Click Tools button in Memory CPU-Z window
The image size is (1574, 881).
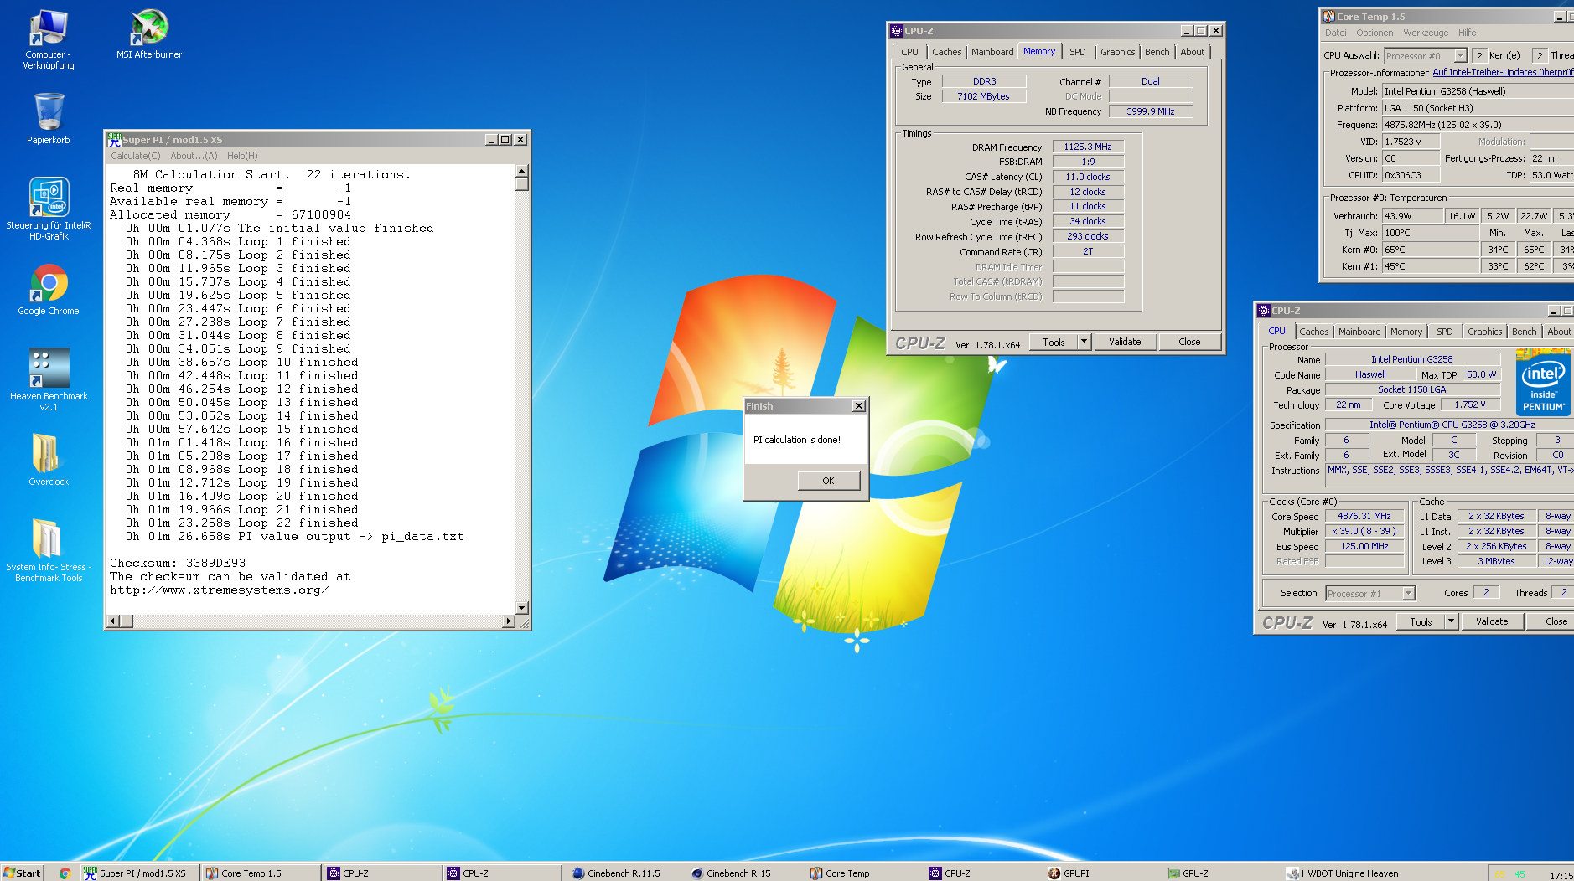[x=1054, y=342]
